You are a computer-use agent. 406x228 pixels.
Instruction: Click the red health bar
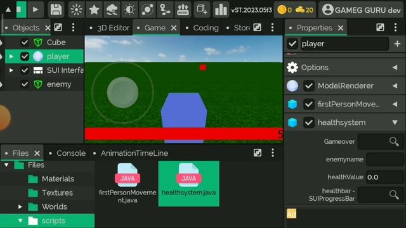click(184, 134)
